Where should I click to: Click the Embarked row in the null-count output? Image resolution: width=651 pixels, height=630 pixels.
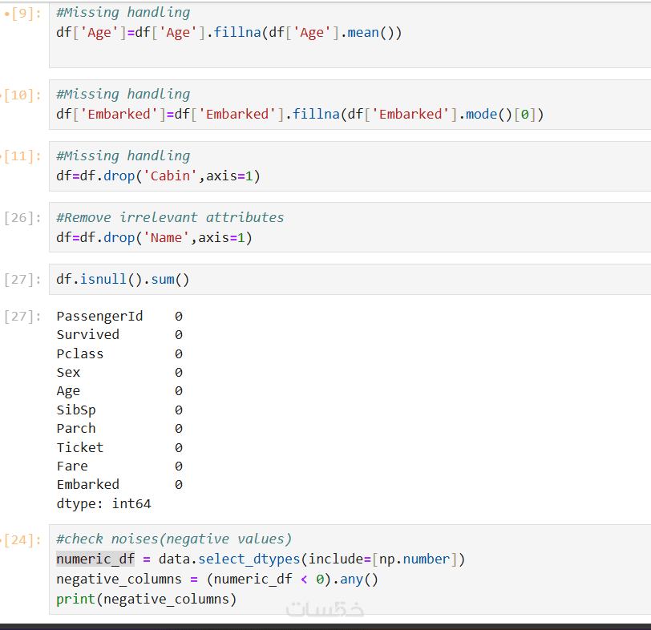pos(88,485)
